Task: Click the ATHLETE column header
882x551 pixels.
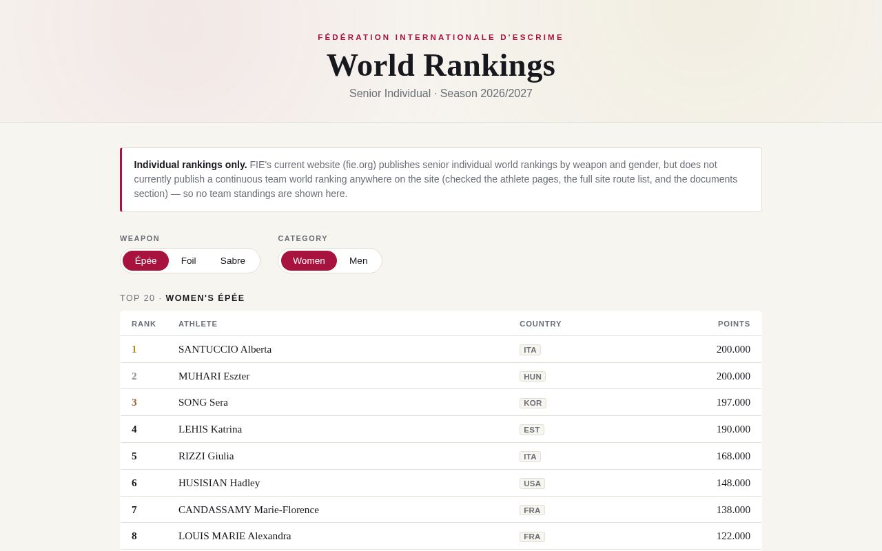Action: tap(198, 324)
